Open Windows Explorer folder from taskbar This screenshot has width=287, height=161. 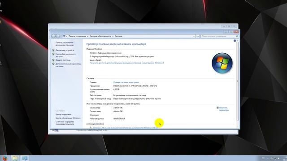click(15, 158)
